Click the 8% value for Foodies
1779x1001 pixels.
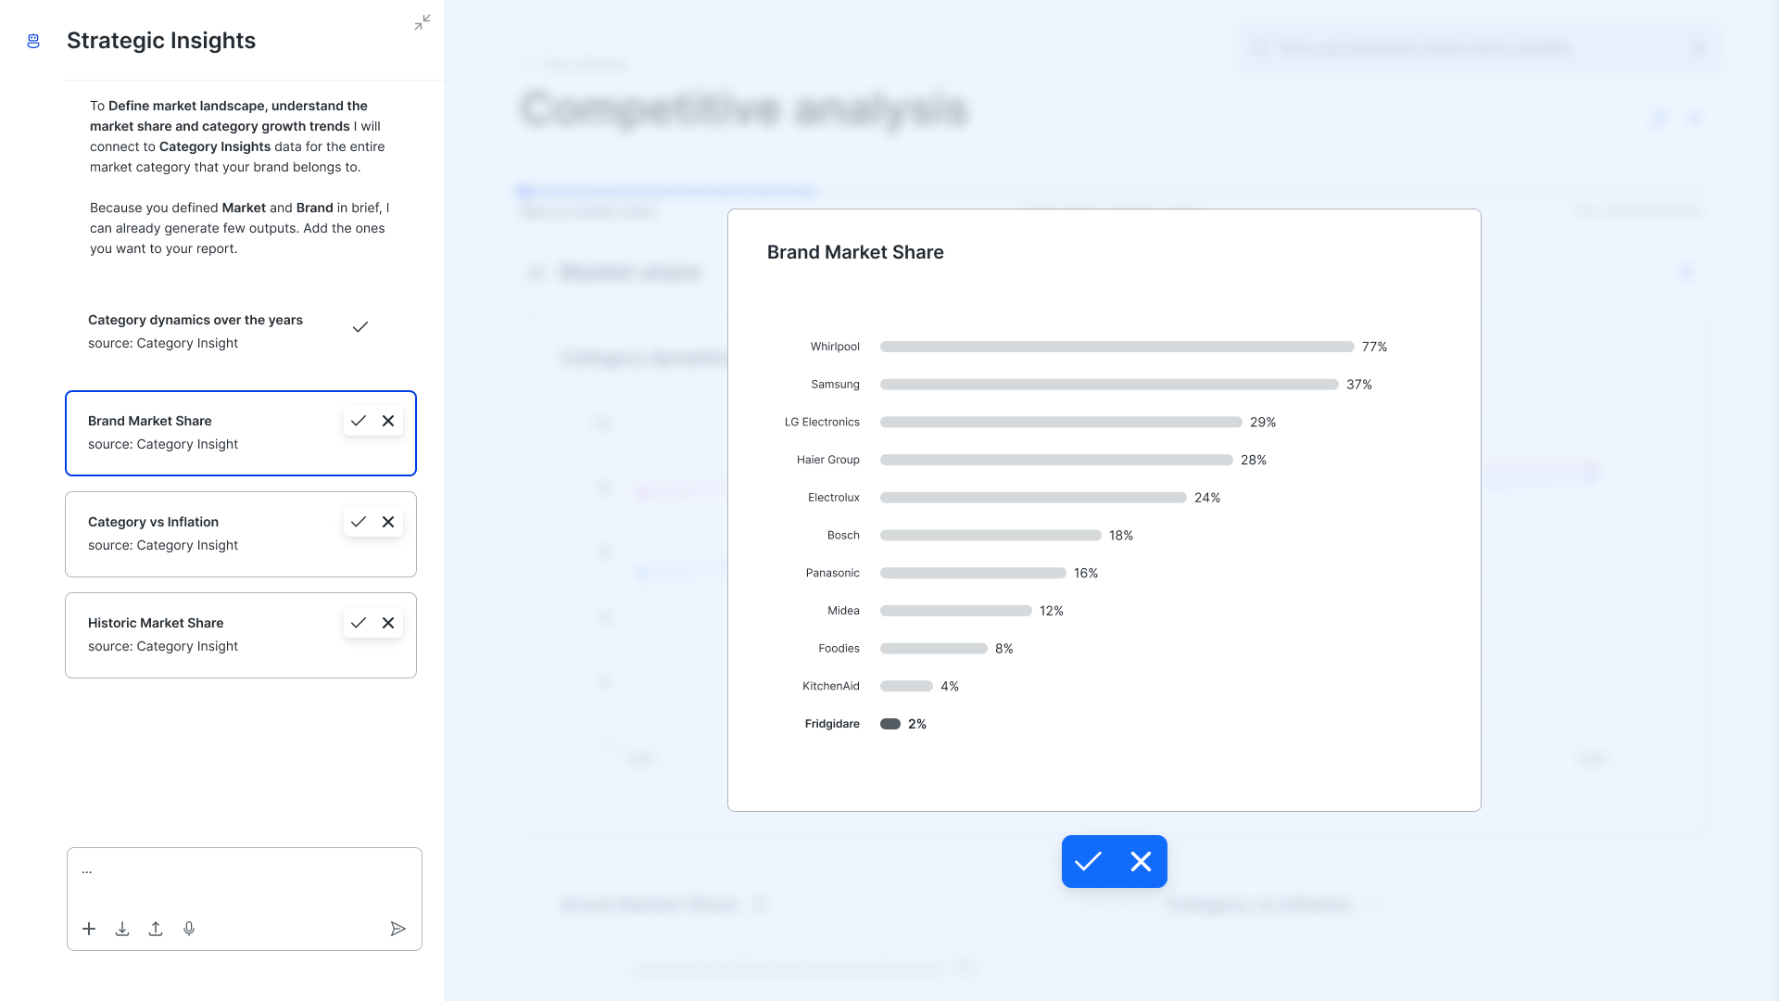pyautogui.click(x=1004, y=649)
